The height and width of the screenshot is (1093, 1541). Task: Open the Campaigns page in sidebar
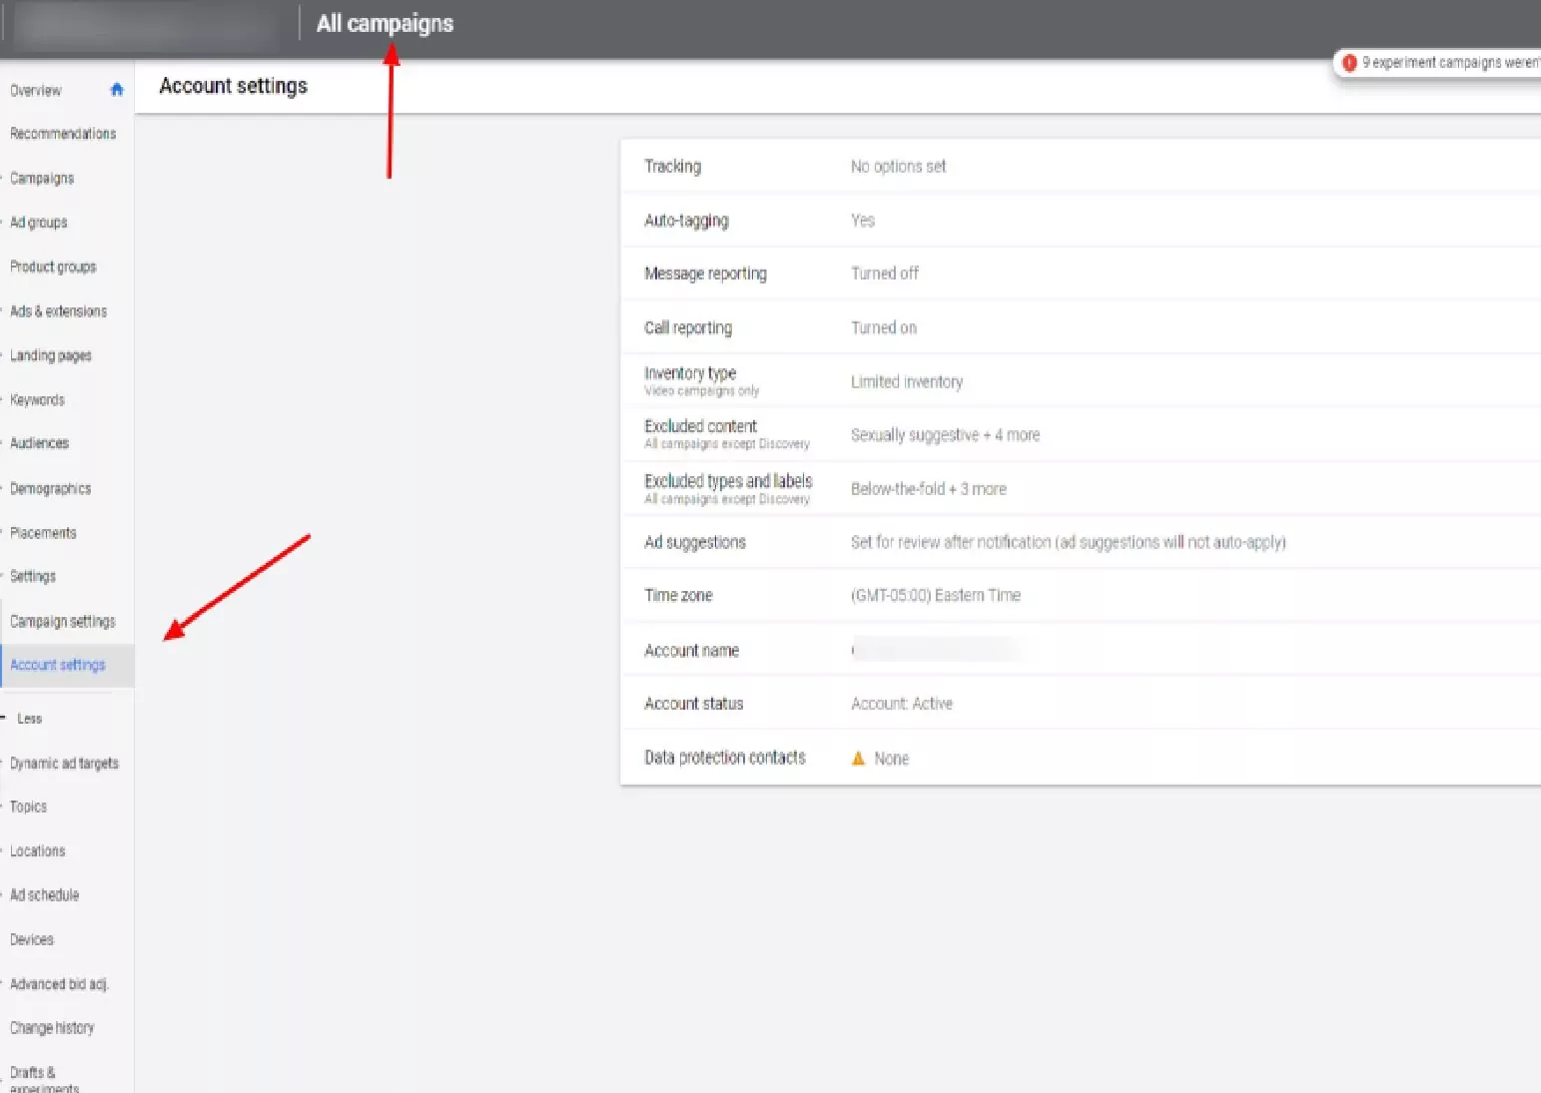(x=42, y=179)
